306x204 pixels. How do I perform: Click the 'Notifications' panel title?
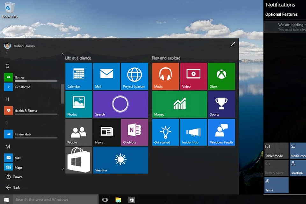[280, 5]
